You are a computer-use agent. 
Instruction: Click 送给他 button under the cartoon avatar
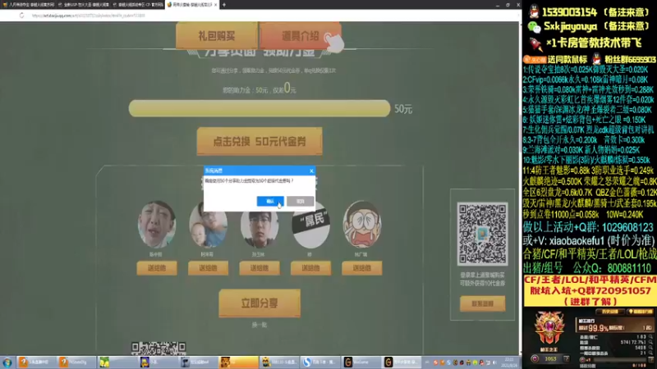tap(362, 268)
